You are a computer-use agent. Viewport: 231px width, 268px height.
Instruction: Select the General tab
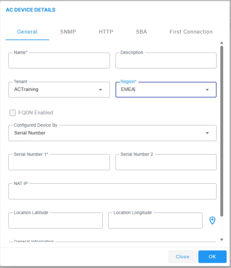click(x=27, y=32)
